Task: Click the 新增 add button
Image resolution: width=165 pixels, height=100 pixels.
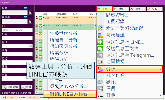Action: [x=121, y=9]
